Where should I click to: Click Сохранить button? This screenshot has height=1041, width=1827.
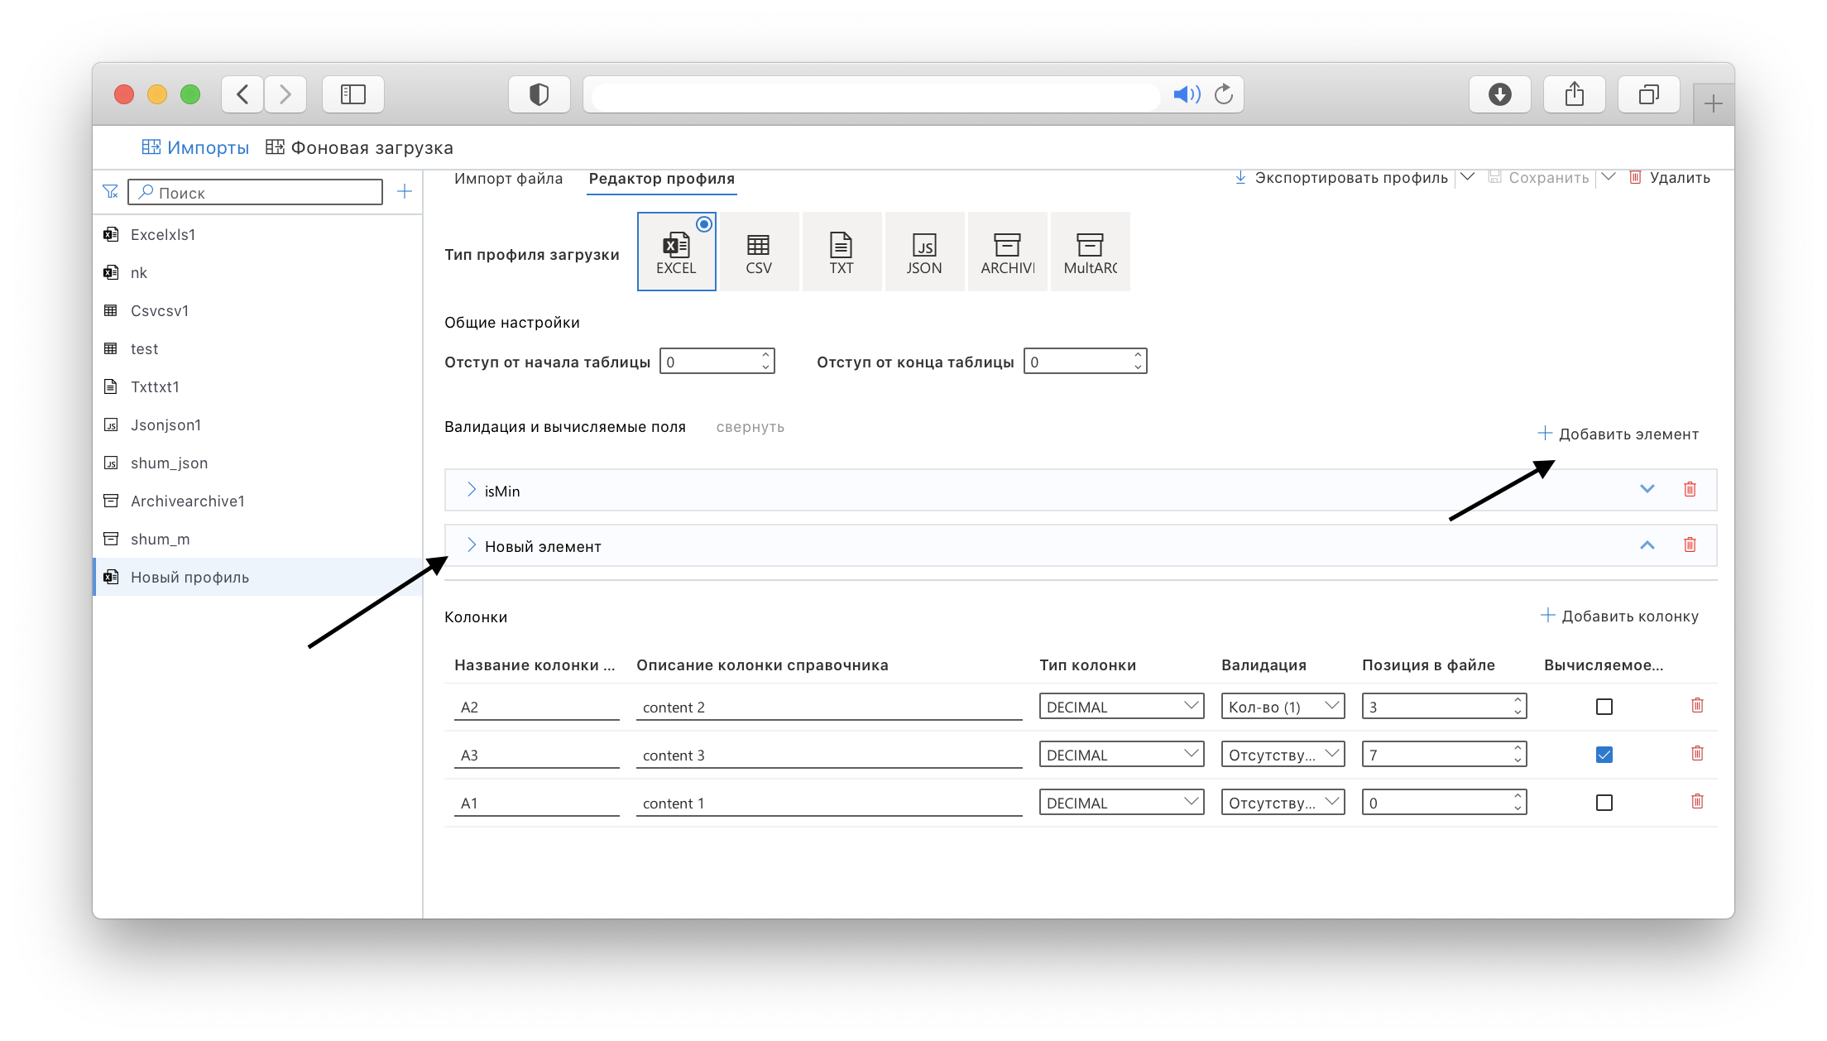1538,178
